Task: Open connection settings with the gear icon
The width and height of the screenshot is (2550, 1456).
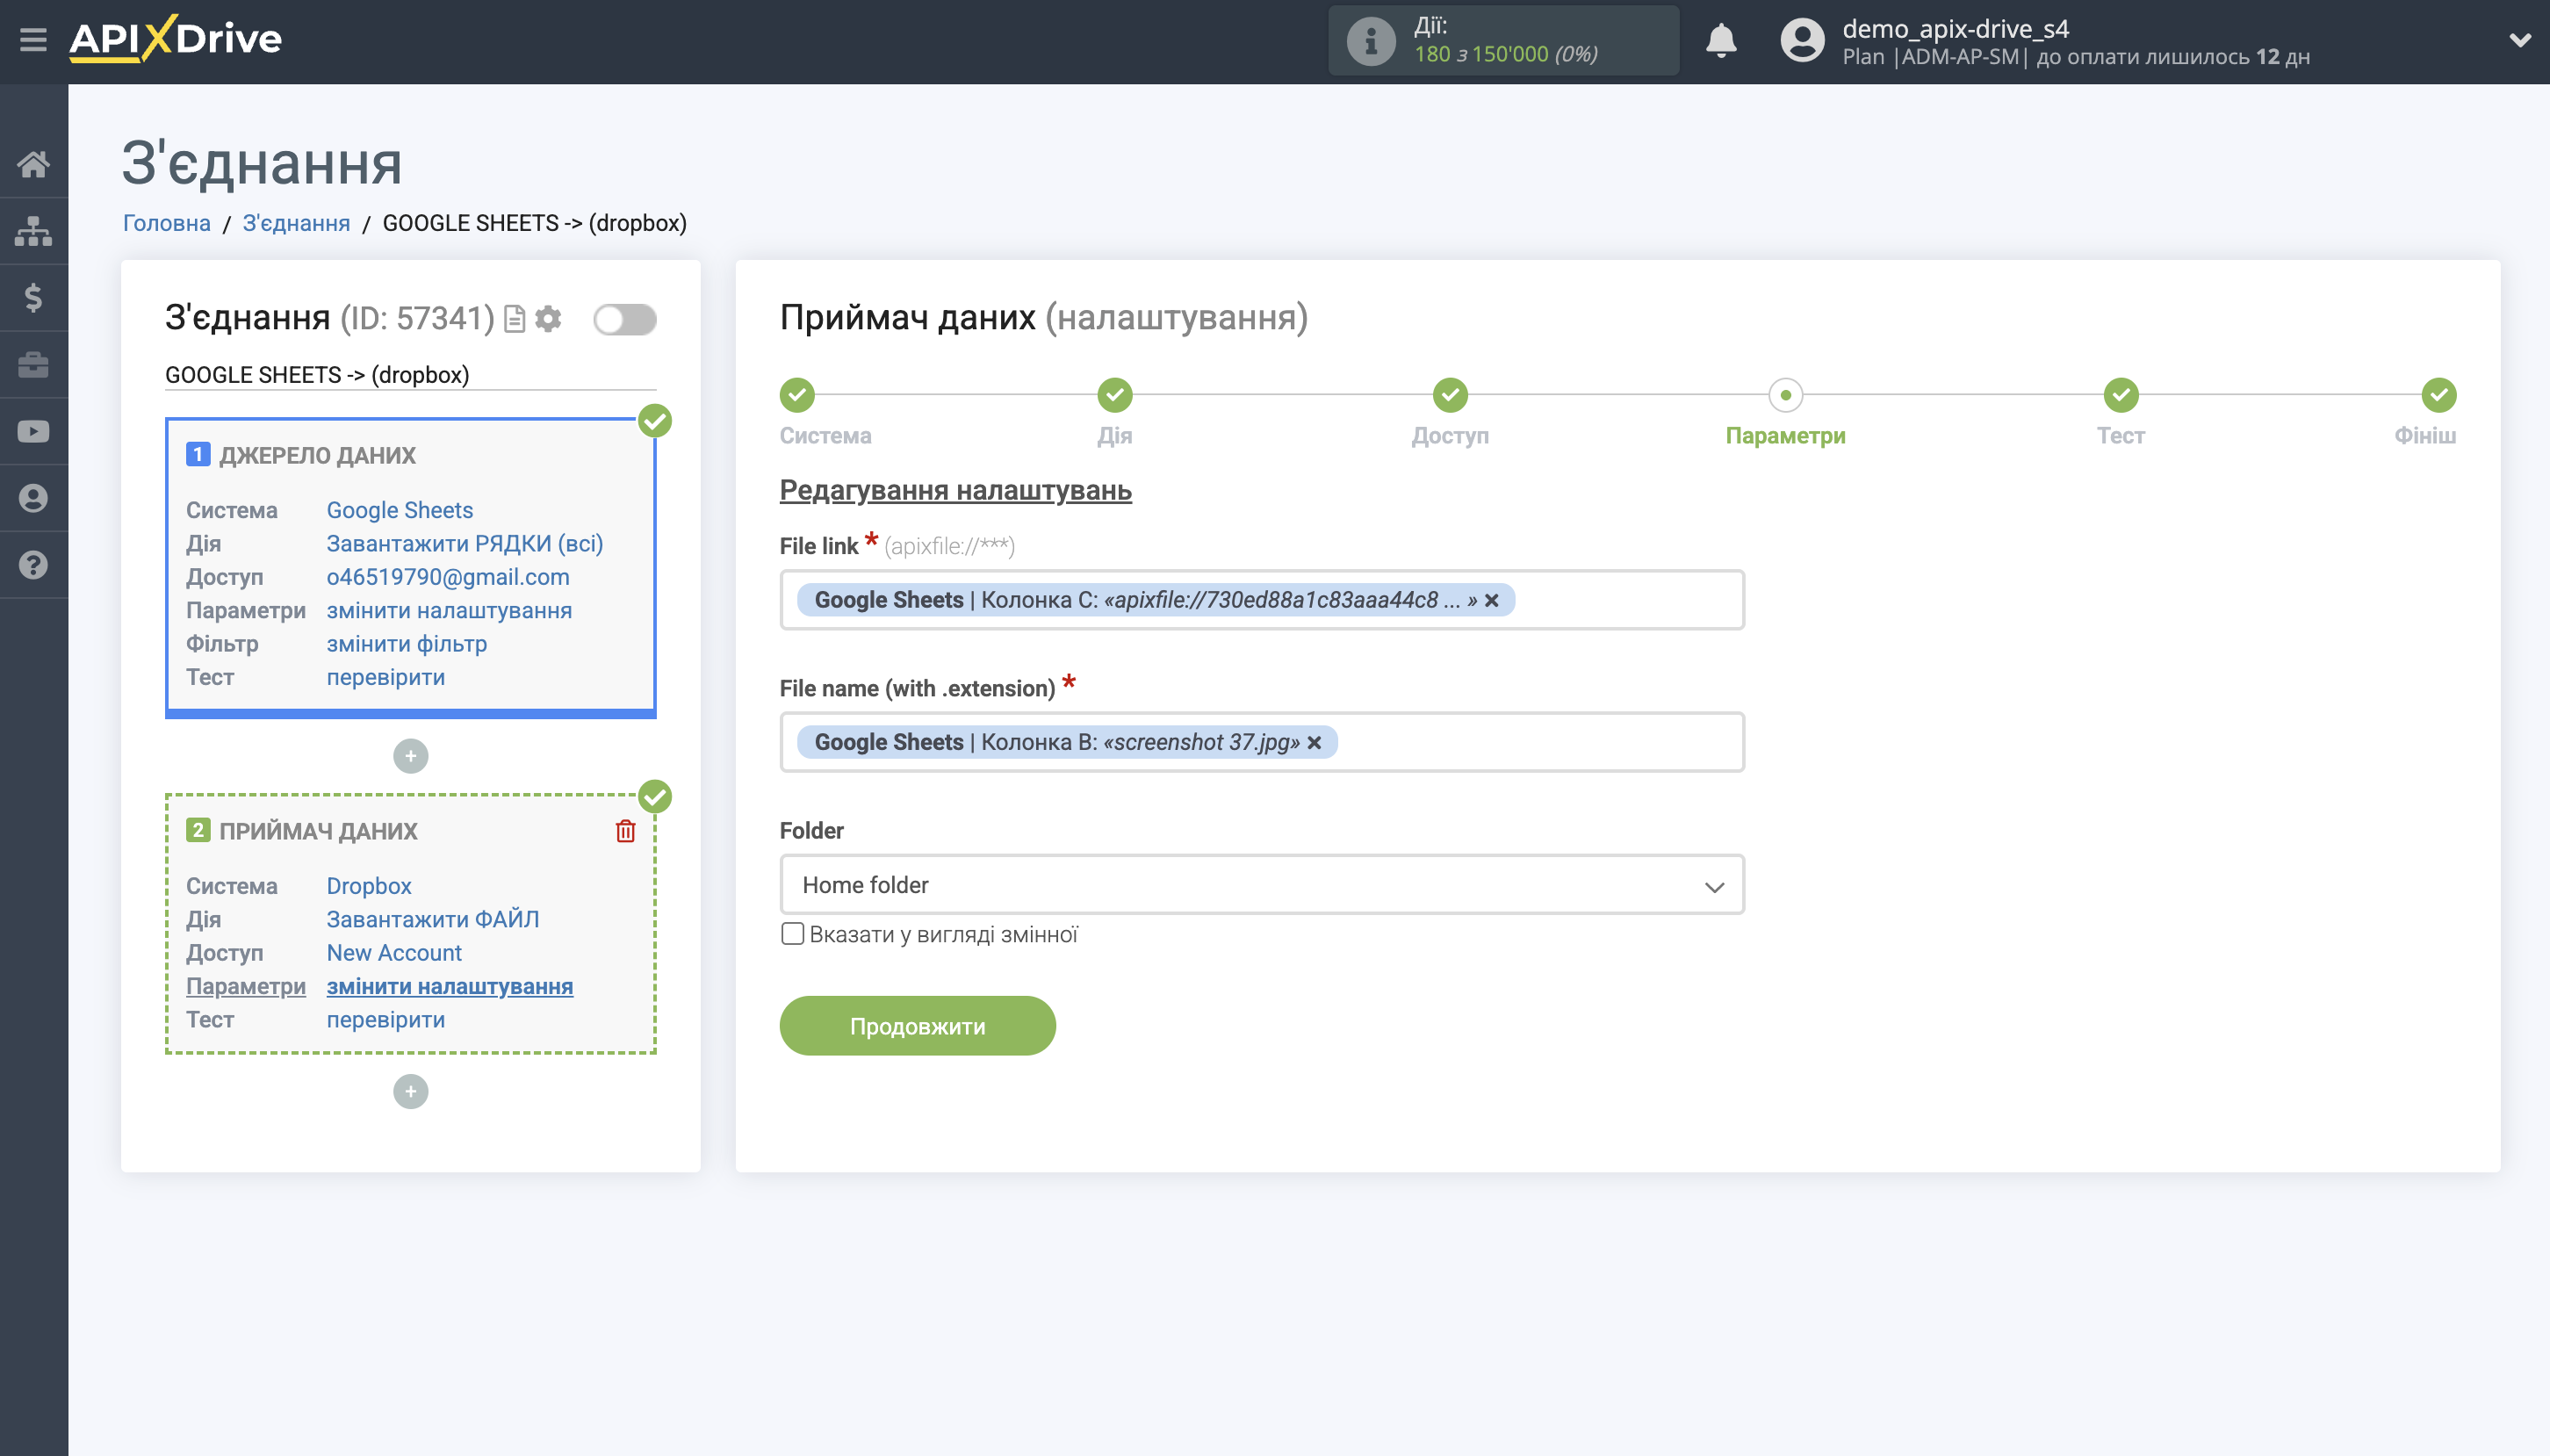Action: point(549,318)
